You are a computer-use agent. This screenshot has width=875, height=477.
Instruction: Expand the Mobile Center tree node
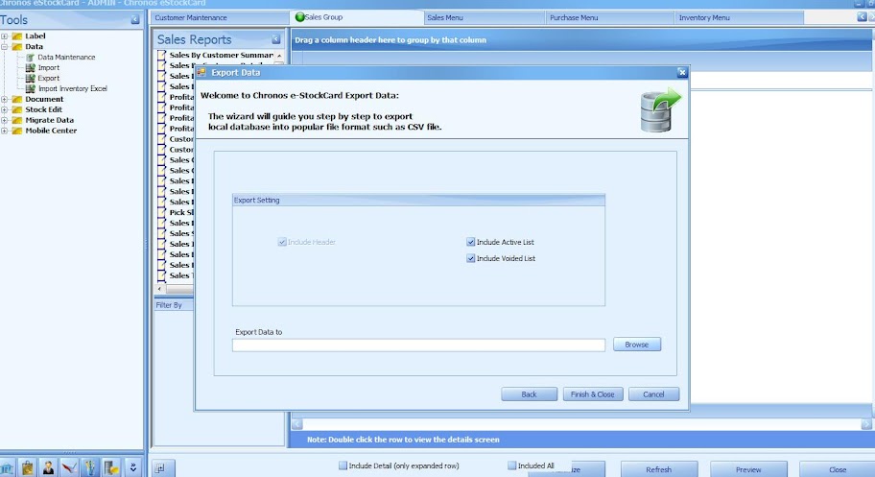pyautogui.click(x=5, y=131)
